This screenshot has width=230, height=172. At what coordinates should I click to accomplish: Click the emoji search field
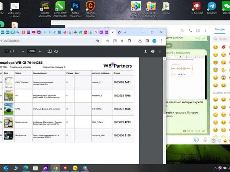[x=223, y=39]
